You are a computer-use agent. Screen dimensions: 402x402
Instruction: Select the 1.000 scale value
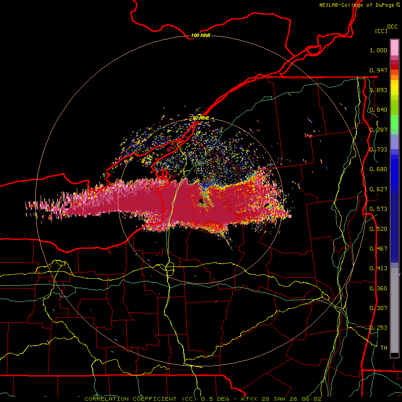(x=378, y=50)
